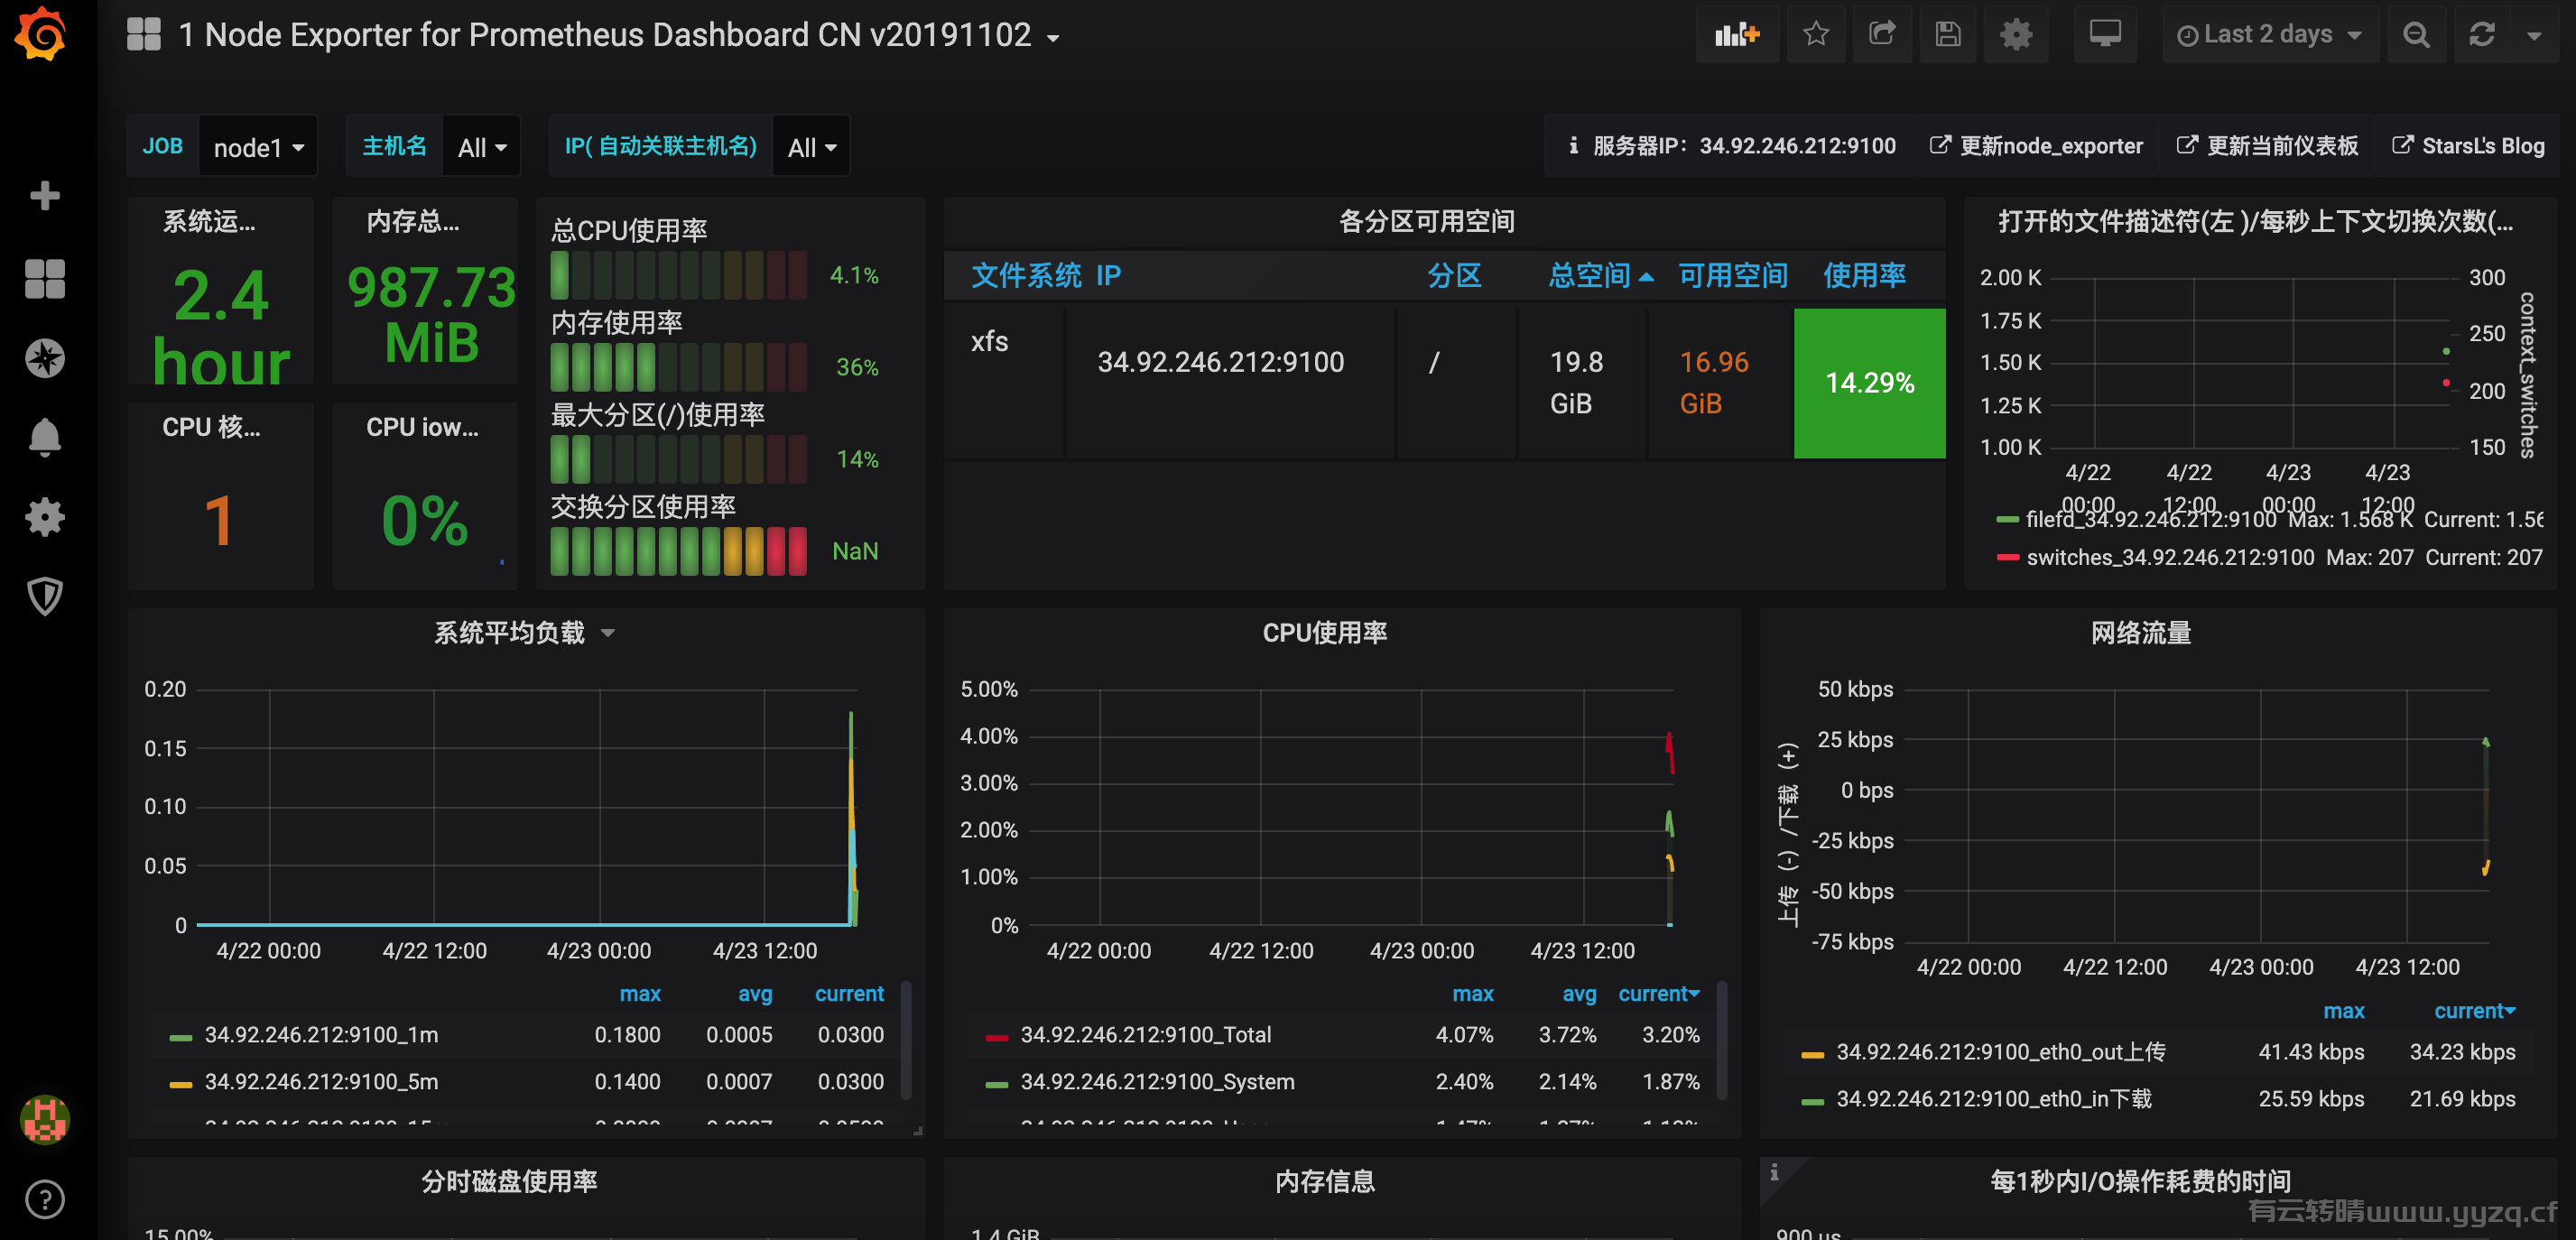This screenshot has width=2576, height=1240.
Task: Open user avatar profile in sidebar
Action: click(x=45, y=1119)
